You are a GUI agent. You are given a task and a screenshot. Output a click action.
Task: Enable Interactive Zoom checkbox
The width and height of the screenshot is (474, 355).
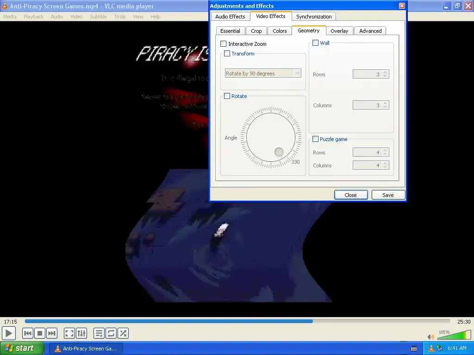tap(224, 44)
